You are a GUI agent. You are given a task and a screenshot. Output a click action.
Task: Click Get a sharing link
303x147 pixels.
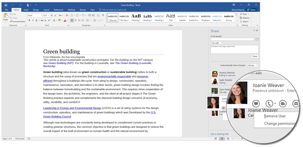[x=219, y=134]
